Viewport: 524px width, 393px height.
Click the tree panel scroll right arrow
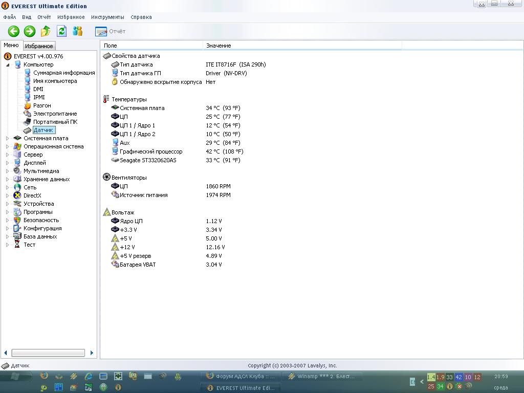point(92,353)
